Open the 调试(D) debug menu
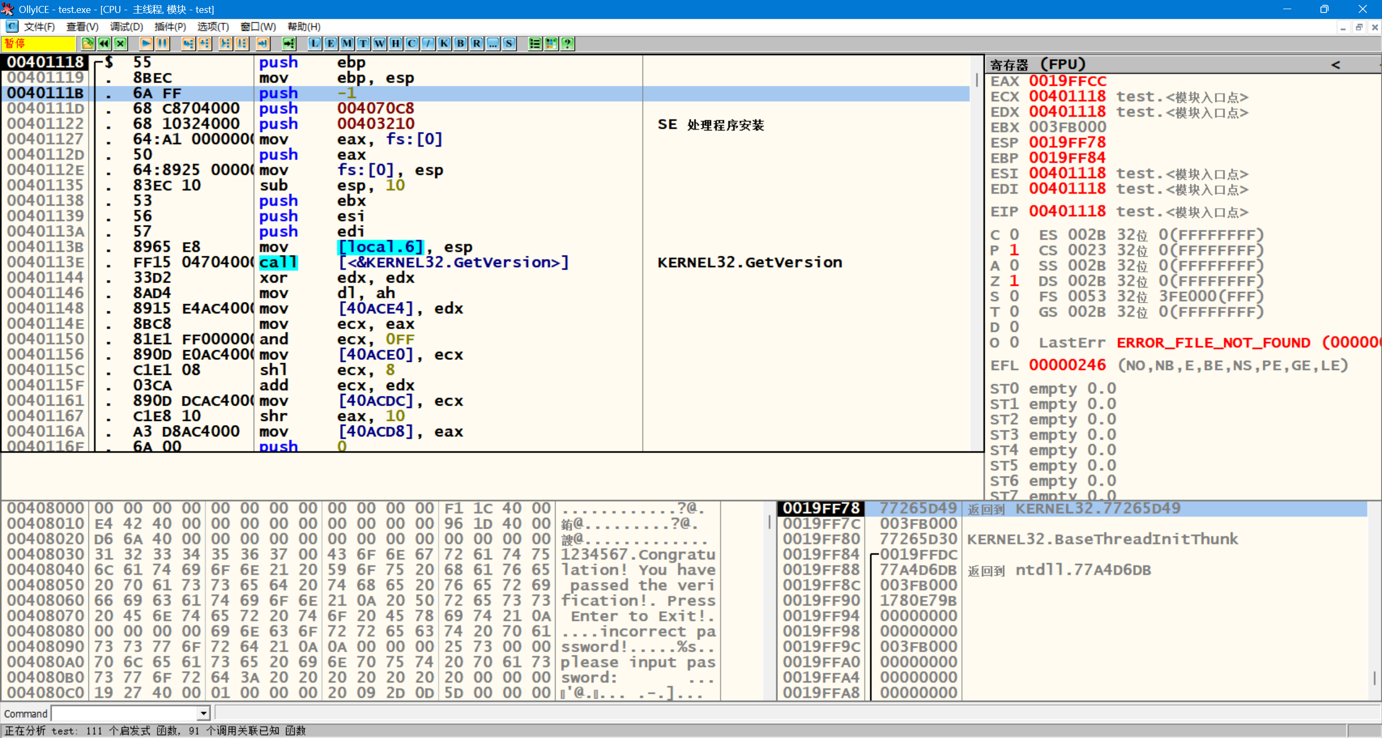The width and height of the screenshot is (1382, 738). tap(126, 26)
